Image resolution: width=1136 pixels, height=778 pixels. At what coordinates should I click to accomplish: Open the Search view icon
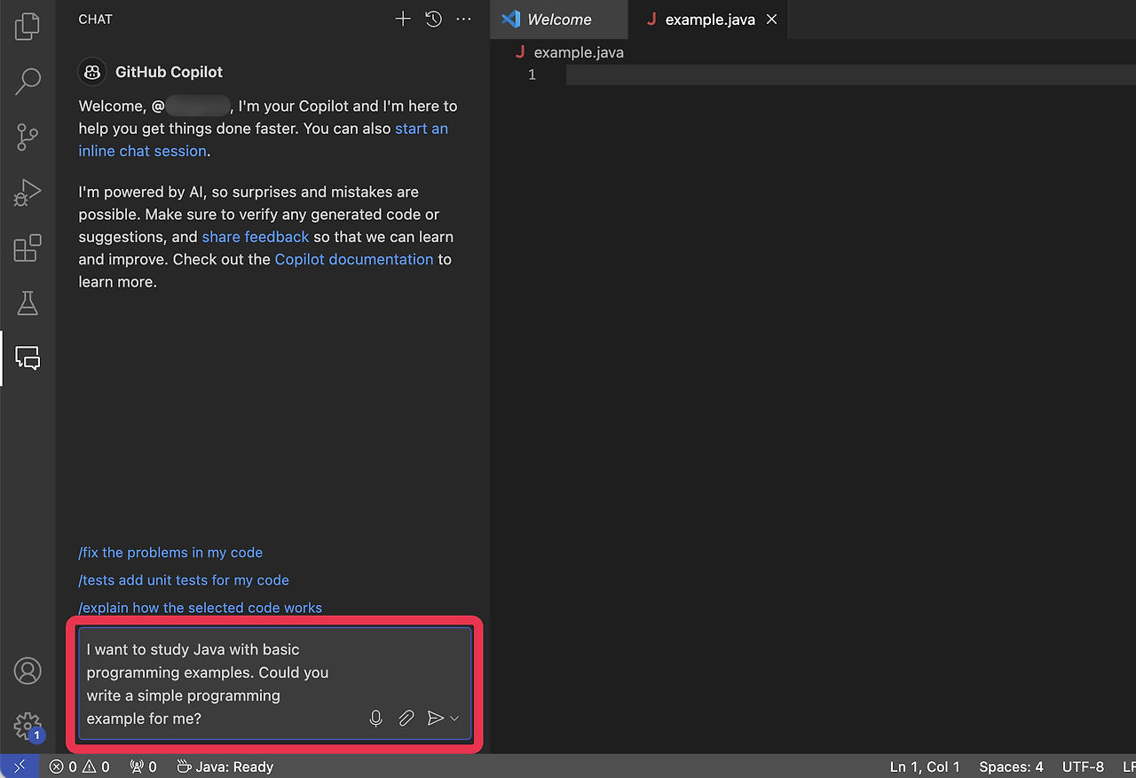[28, 81]
